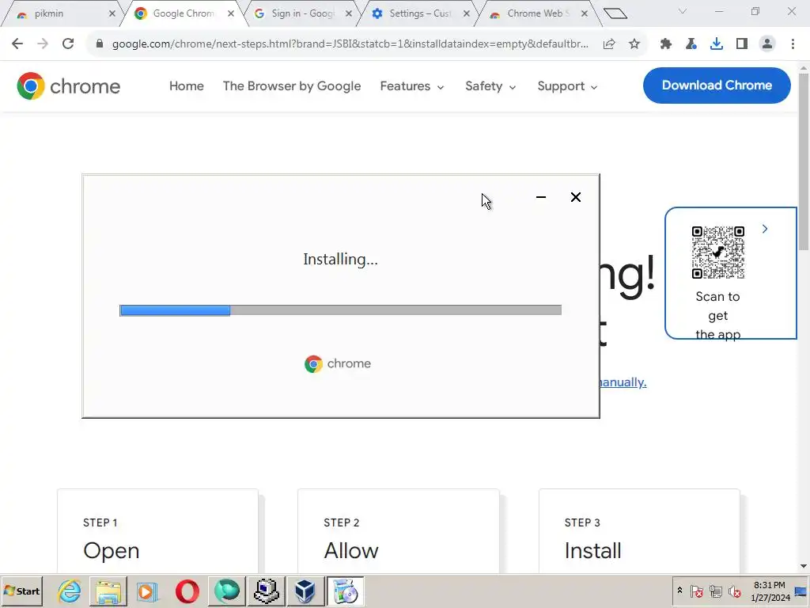Share this page using the share icon
Image resolution: width=810 pixels, height=608 pixels.
point(609,44)
